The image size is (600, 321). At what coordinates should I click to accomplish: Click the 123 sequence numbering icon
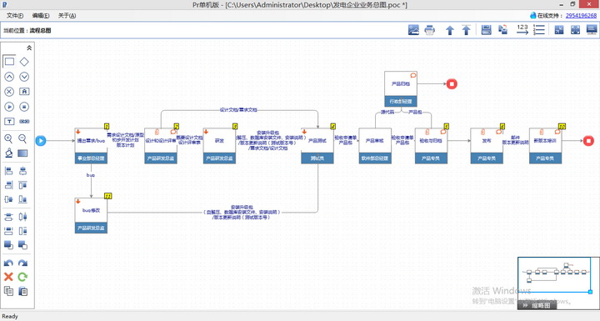point(522,30)
